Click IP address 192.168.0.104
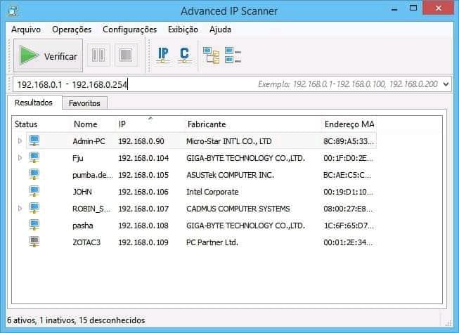The height and width of the screenshot is (333, 459). 143,158
